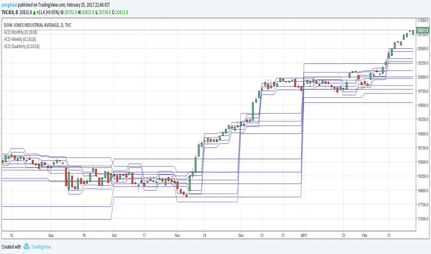431x254 pixels.
Task: Click the 19000.0 price axis label
Action: [423, 134]
